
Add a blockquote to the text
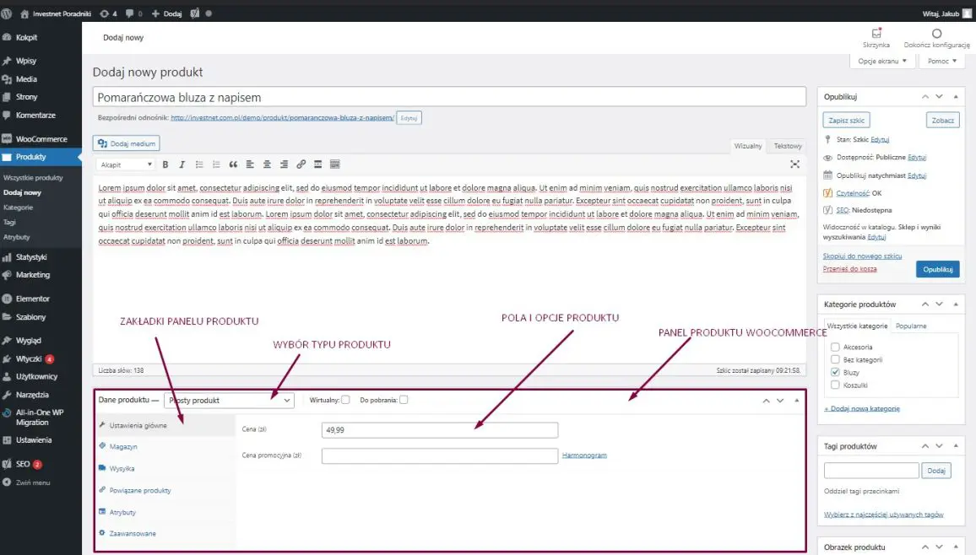234,164
